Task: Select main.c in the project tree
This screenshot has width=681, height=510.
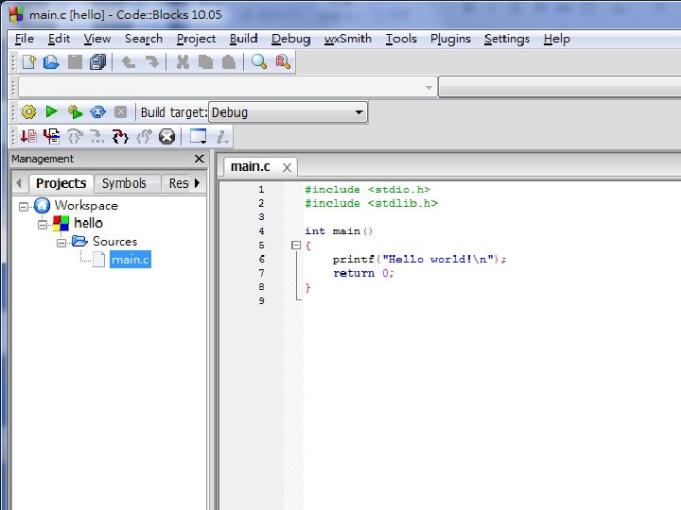Action: pyautogui.click(x=130, y=260)
